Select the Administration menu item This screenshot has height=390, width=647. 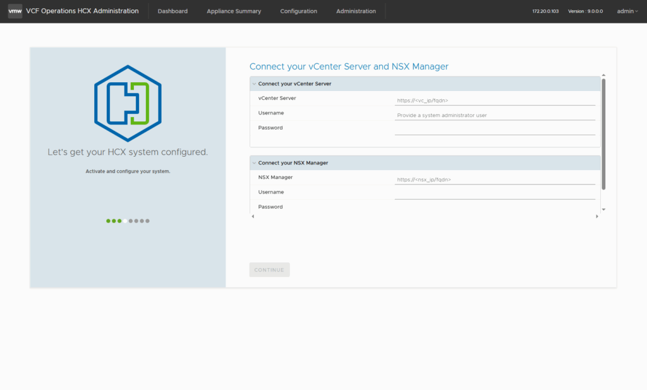click(356, 11)
